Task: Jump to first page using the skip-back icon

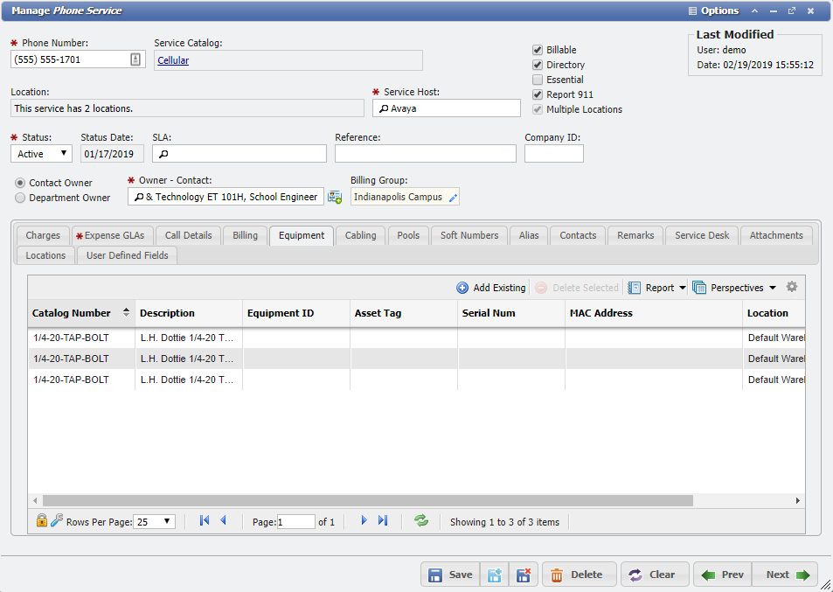Action: point(204,520)
